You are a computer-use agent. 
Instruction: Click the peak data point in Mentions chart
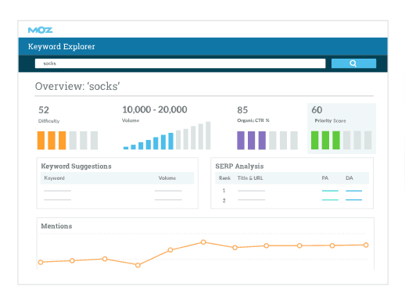click(x=203, y=242)
